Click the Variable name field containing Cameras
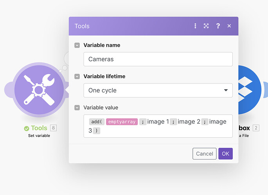Screen dimensions: 268x195 (x=158, y=59)
